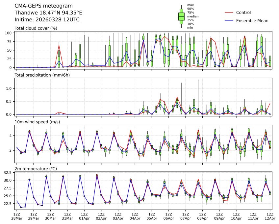The height and width of the screenshot is (224, 279).
Task: Click the '28Mar' x-axis date label
Action: [x=17, y=218]
